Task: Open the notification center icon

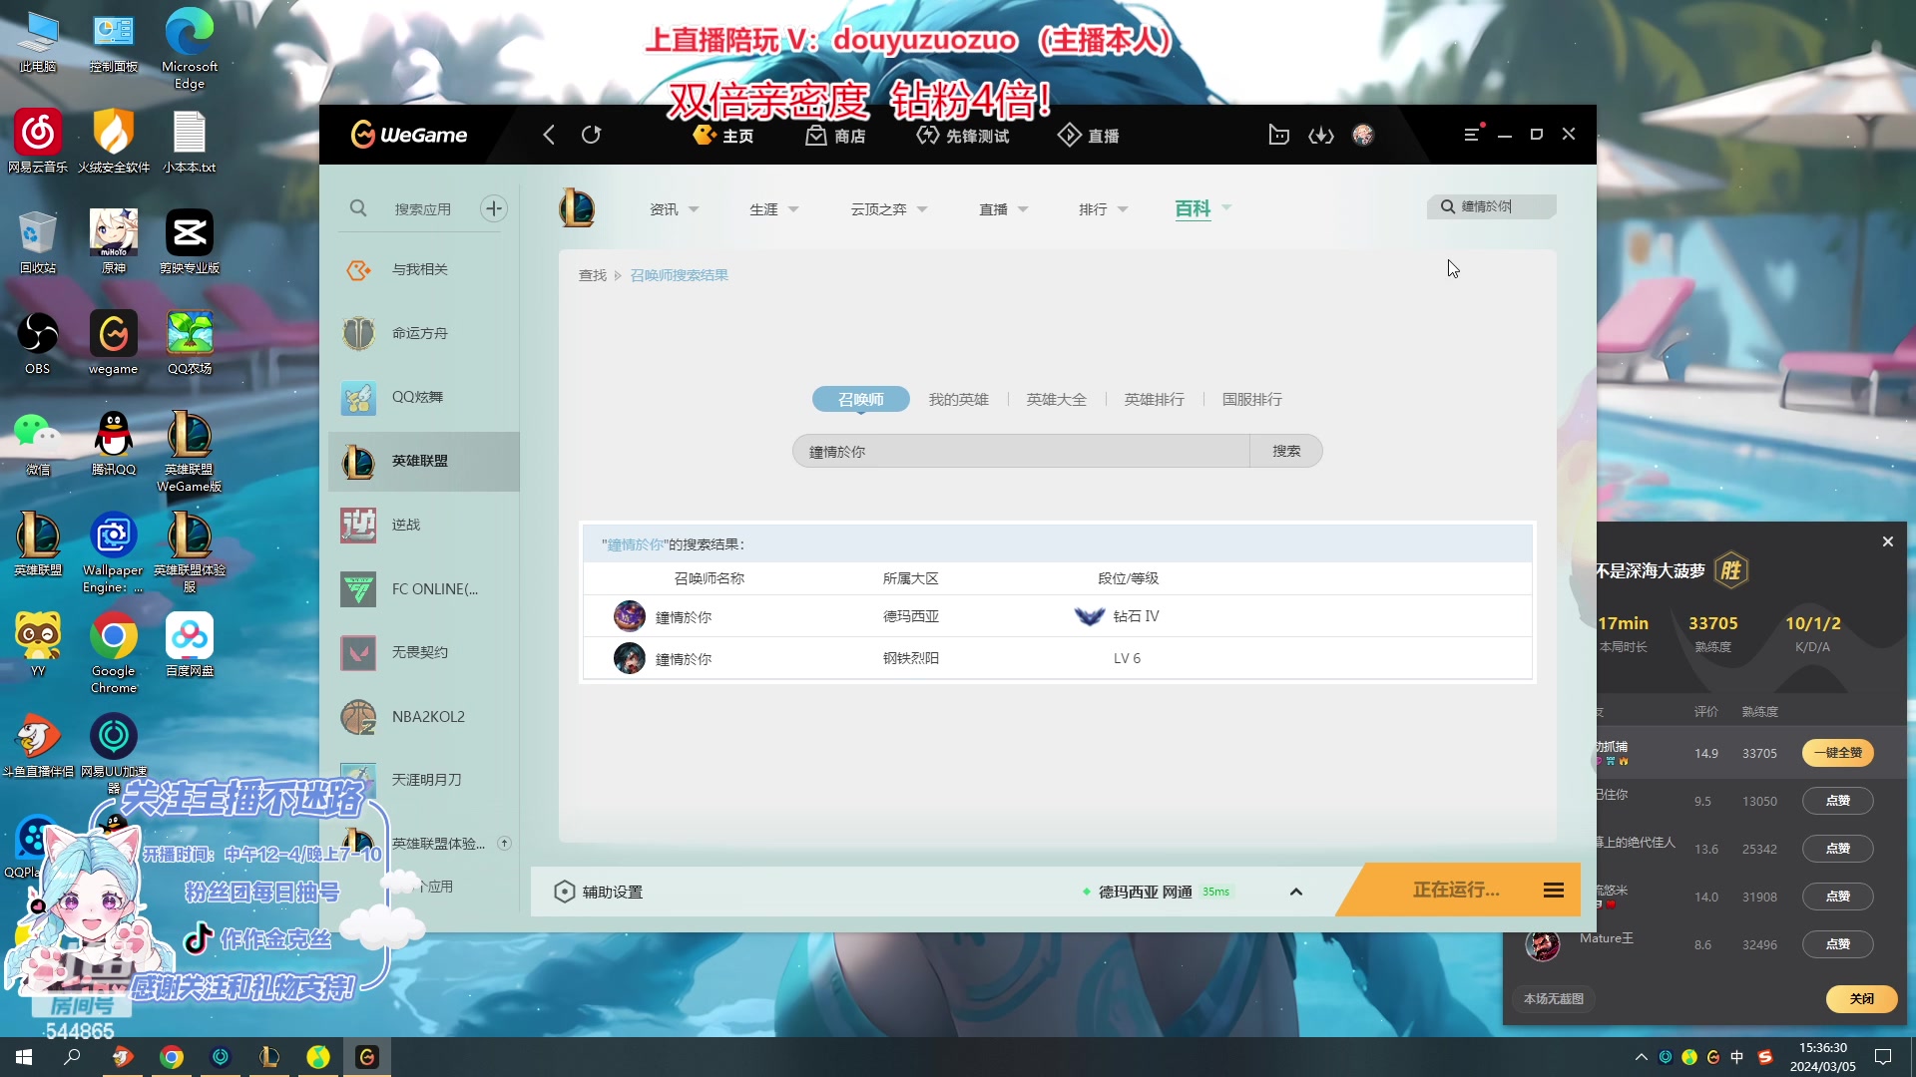Action: (x=1883, y=1057)
